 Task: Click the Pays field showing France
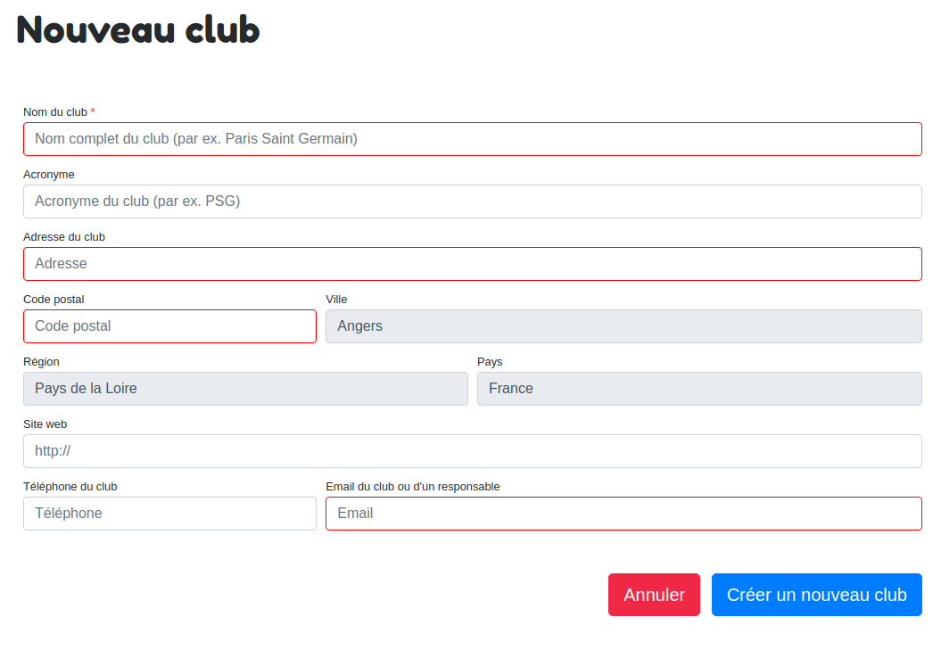(699, 389)
